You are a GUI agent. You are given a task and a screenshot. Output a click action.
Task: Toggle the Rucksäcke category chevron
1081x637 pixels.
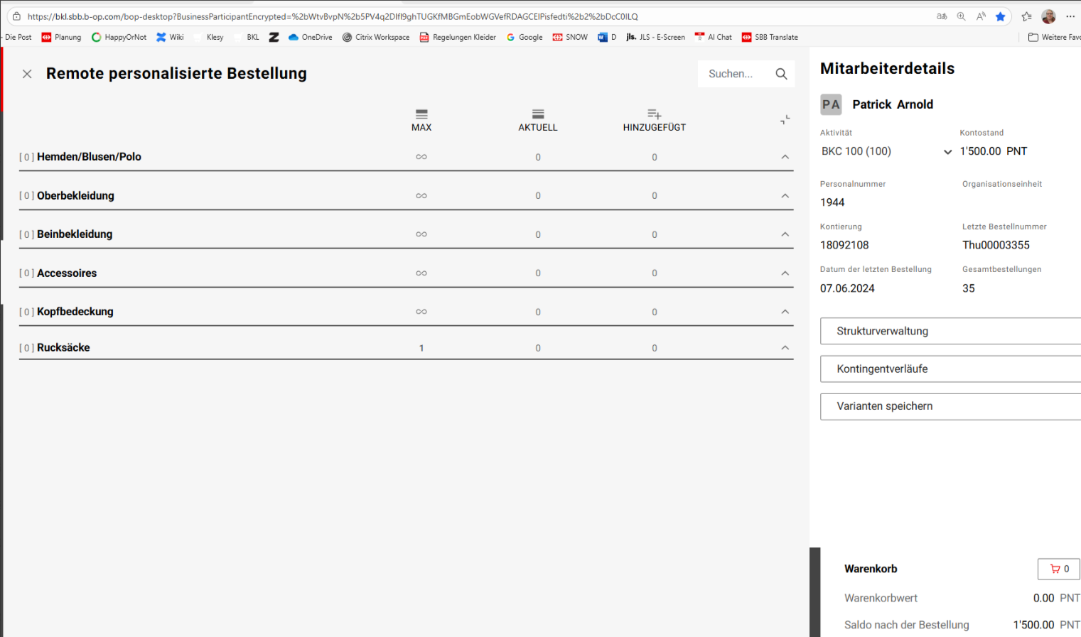[x=785, y=348]
